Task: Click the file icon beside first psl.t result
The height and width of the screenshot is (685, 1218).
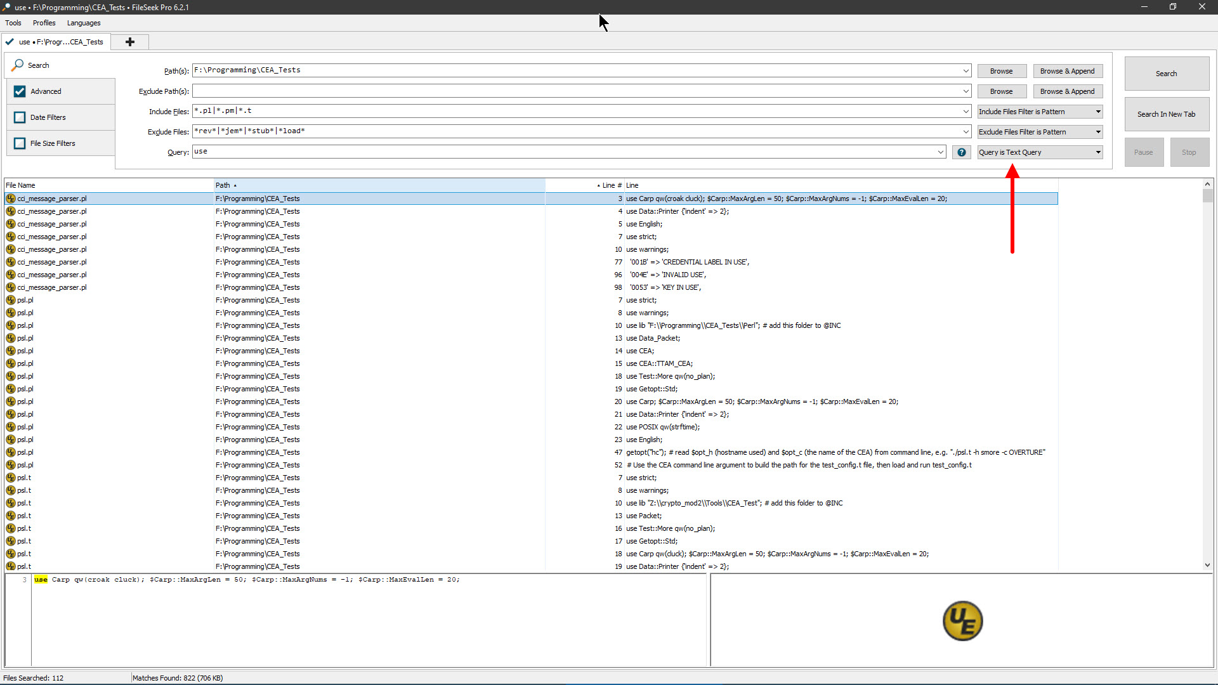Action: click(x=11, y=478)
